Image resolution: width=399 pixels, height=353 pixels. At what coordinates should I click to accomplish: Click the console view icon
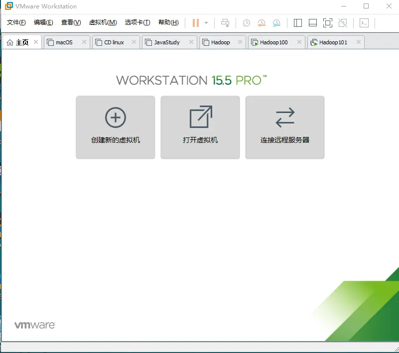pos(364,23)
